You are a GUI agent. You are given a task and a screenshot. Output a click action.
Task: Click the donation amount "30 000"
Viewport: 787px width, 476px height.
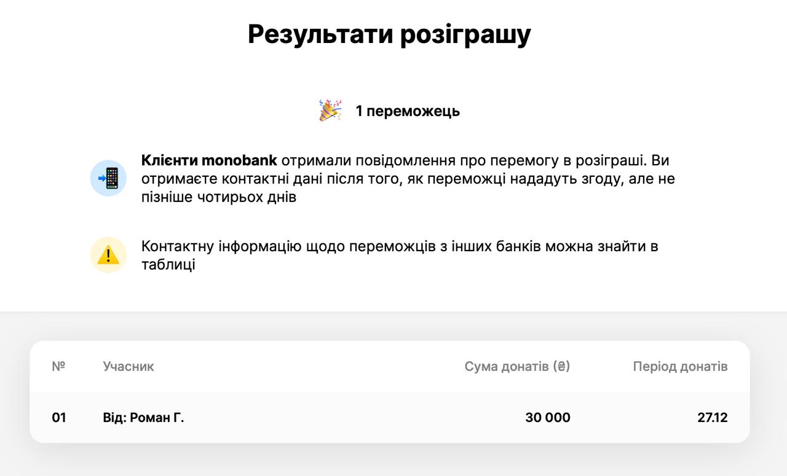[x=547, y=418]
